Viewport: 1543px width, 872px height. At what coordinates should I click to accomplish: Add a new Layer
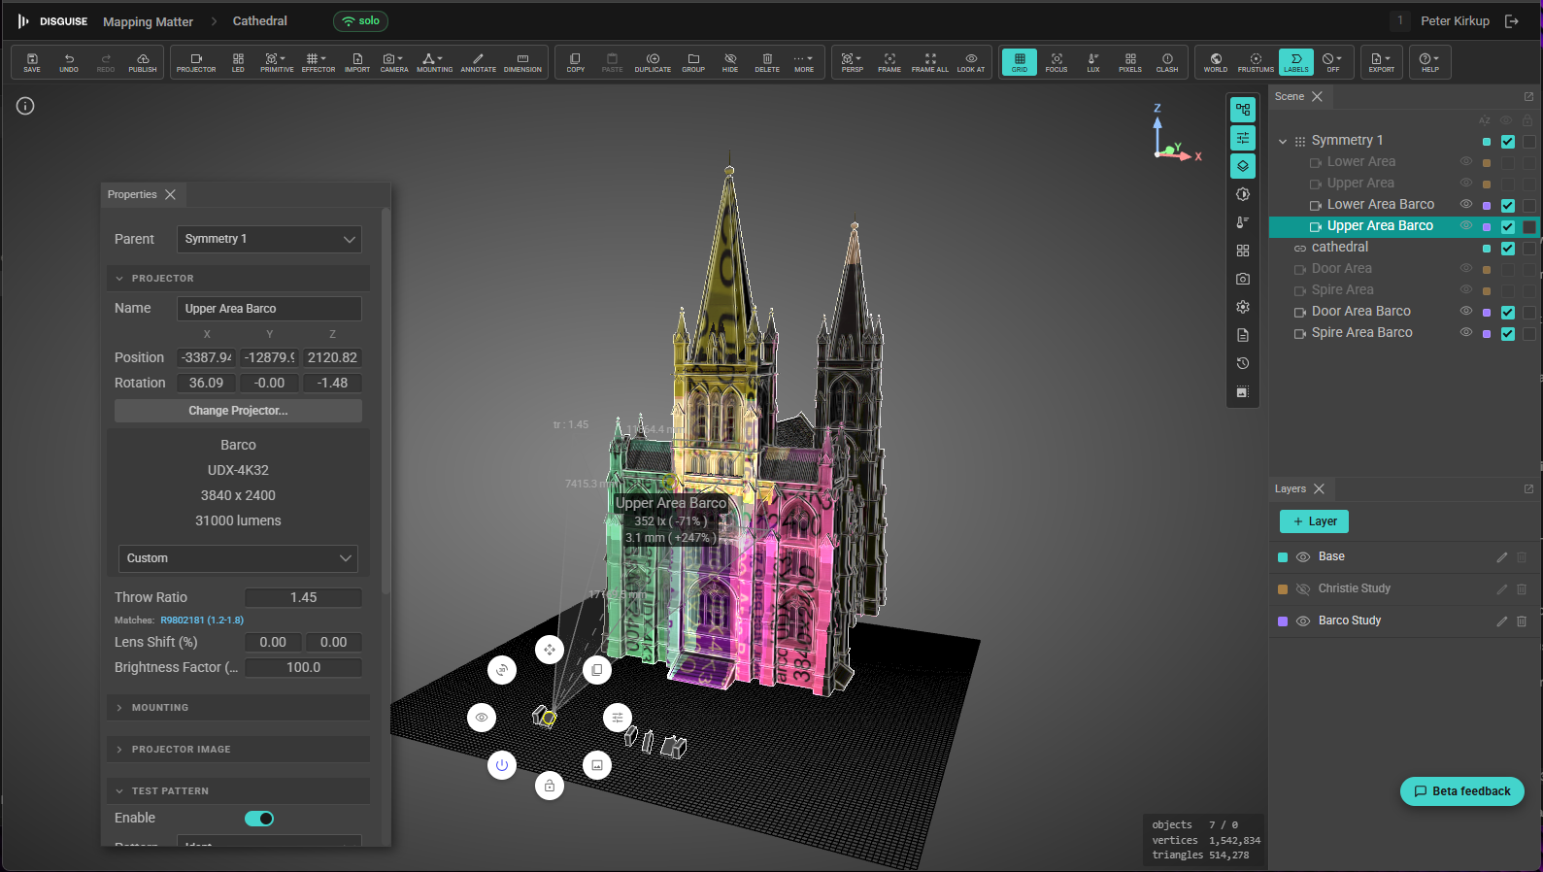click(x=1314, y=521)
